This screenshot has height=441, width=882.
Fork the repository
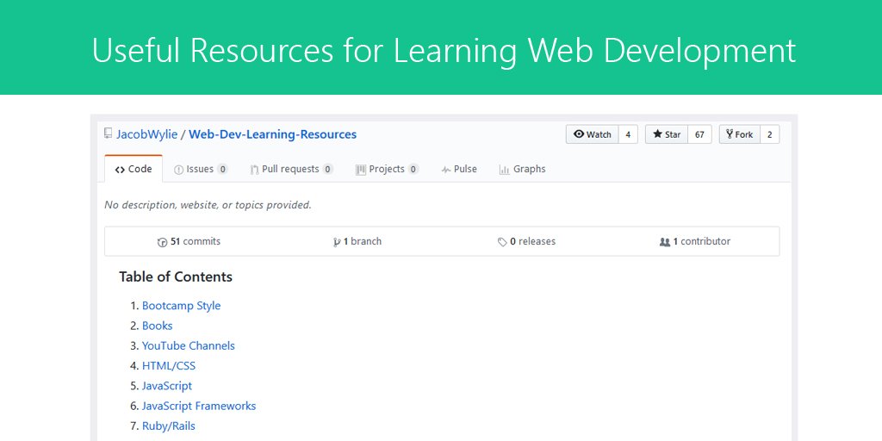[x=740, y=134]
